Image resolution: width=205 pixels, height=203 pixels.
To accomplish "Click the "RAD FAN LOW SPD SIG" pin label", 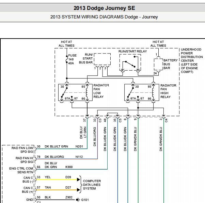I will tap(22, 150).
